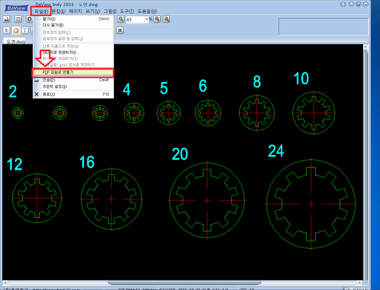Screen dimensions: 380x290
Task: Select the arrow pointer tool
Action: coord(7,30)
